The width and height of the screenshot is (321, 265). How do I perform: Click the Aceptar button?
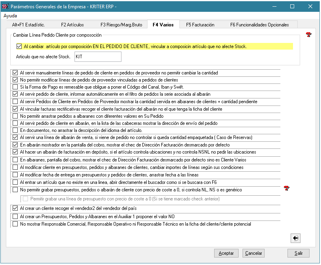pyautogui.click(x=226, y=253)
